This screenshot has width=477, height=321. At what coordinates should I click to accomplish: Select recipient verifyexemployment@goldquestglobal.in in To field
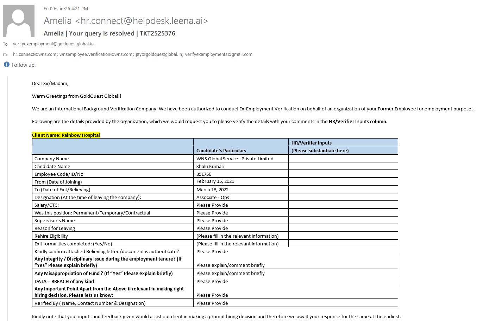pyautogui.click(x=53, y=44)
